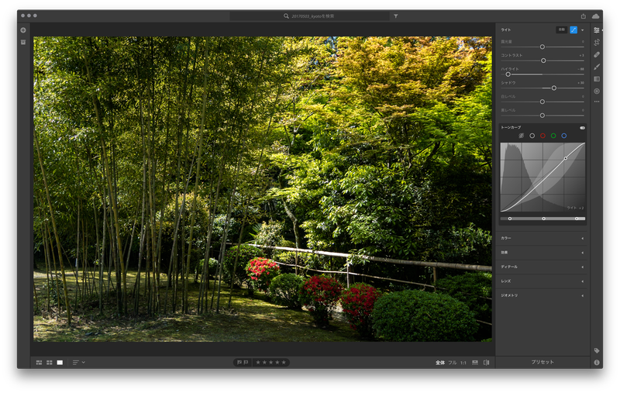This screenshot has height=393, width=620.
Task: Select the white point curve channel
Action: (x=532, y=136)
